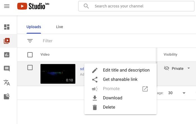Click the pencil icon beside Edit title
The image size is (196, 124).
point(95,70)
